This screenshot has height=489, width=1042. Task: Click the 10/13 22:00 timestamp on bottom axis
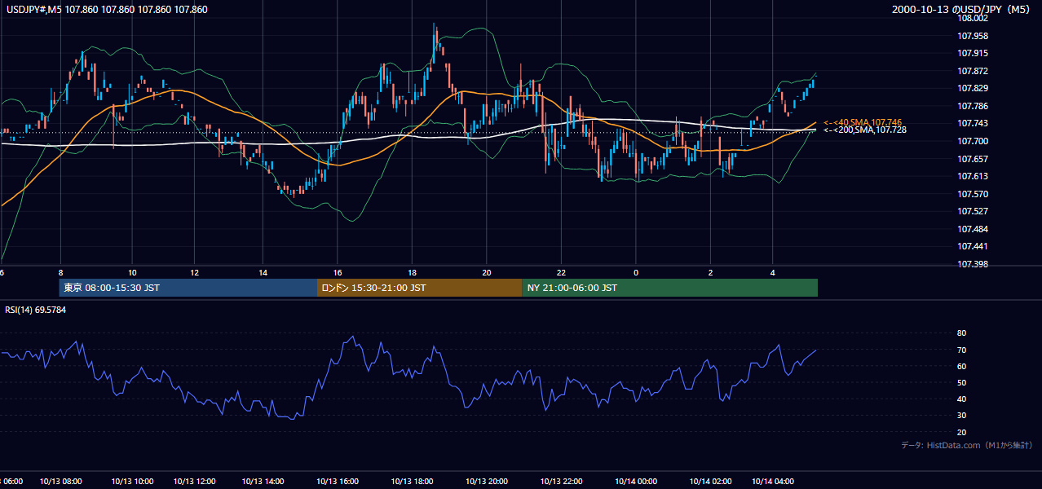[561, 482]
